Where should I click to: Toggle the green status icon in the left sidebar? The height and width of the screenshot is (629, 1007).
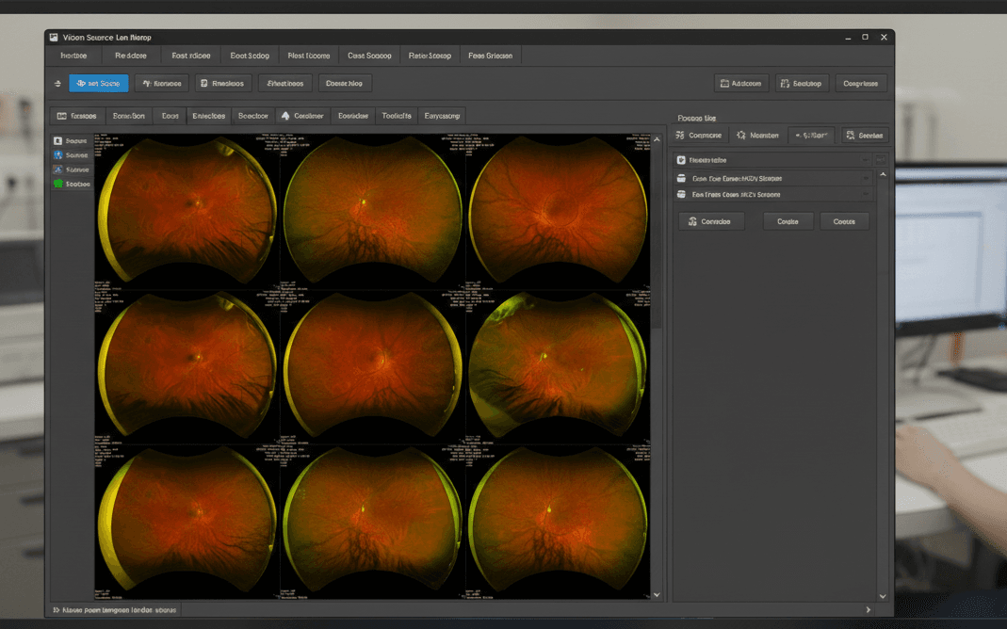(57, 182)
